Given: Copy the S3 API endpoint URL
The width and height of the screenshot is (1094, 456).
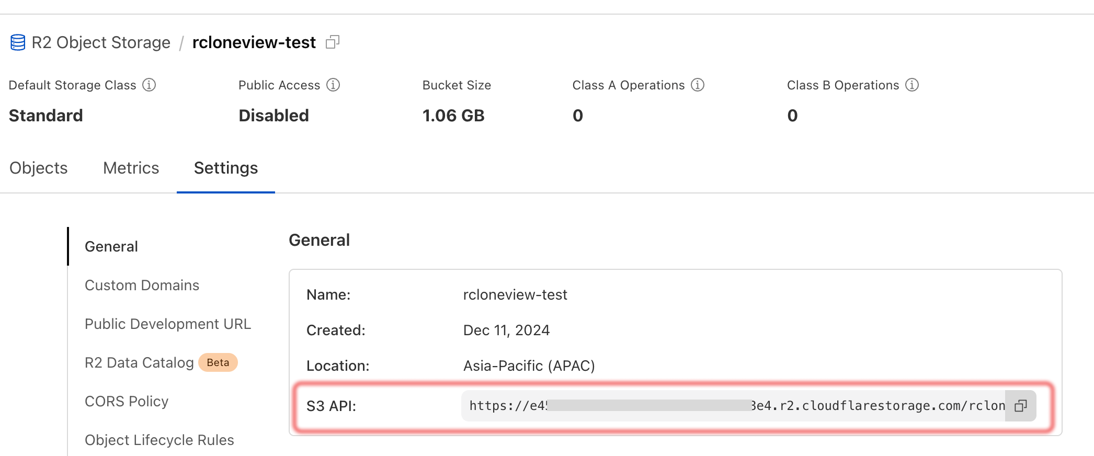Looking at the screenshot, I should click(1020, 406).
